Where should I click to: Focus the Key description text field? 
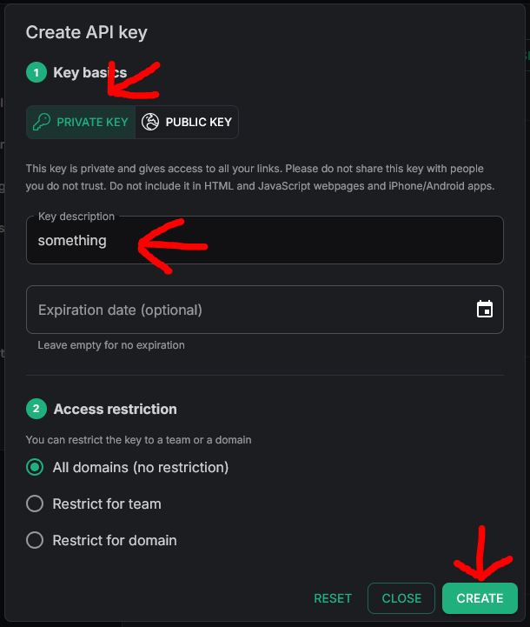tap(264, 242)
